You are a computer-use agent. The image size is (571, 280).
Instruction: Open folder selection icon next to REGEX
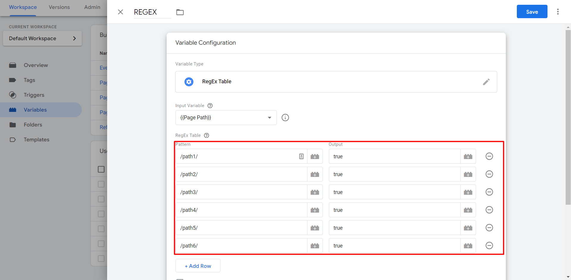[x=180, y=12]
